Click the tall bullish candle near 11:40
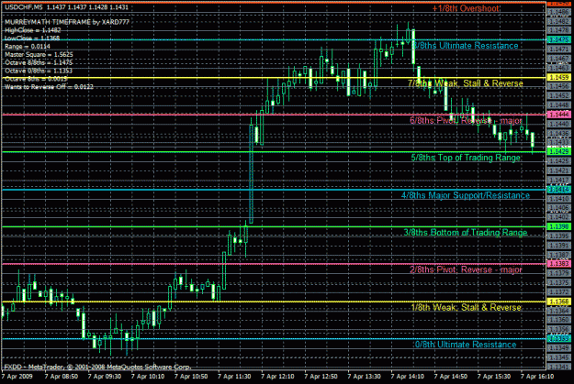Image resolution: width=574 pixels, height=384 pixels. tap(251, 174)
